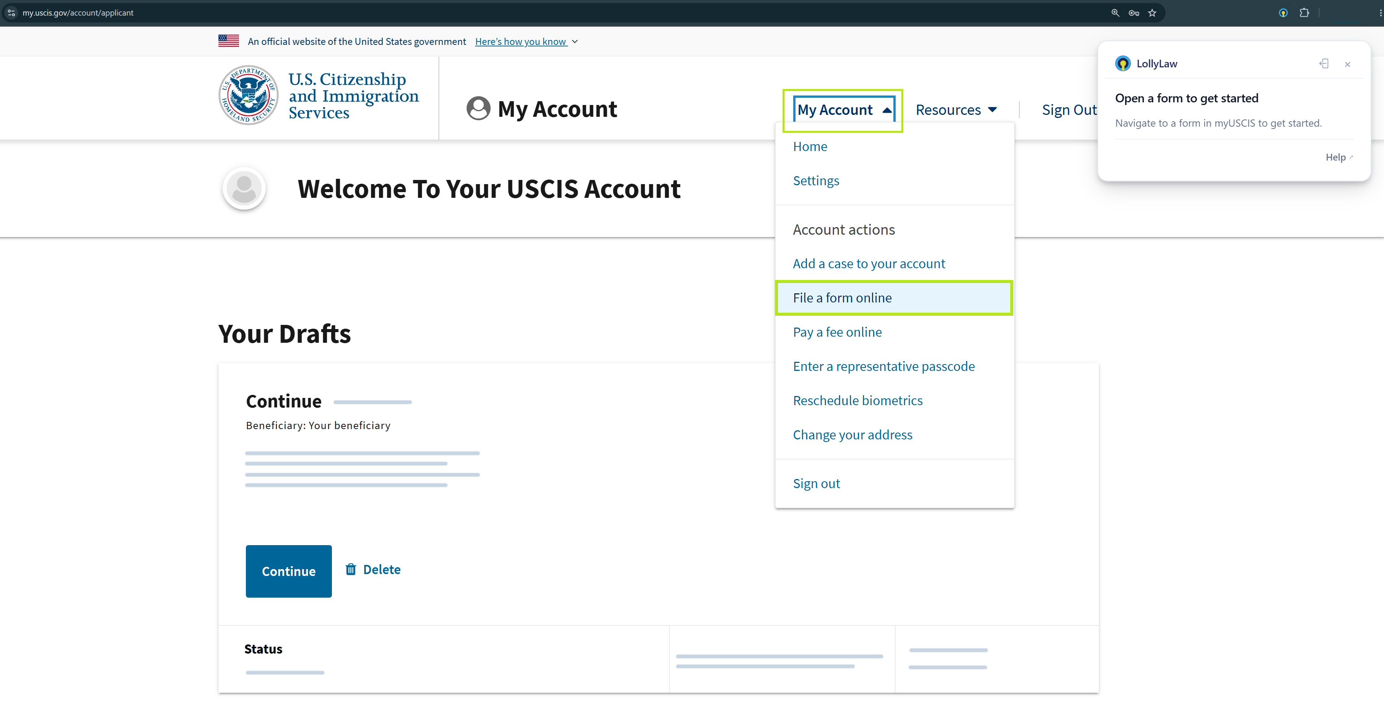Click the Status label in draft card
The width and height of the screenshot is (1384, 719).
pos(263,649)
